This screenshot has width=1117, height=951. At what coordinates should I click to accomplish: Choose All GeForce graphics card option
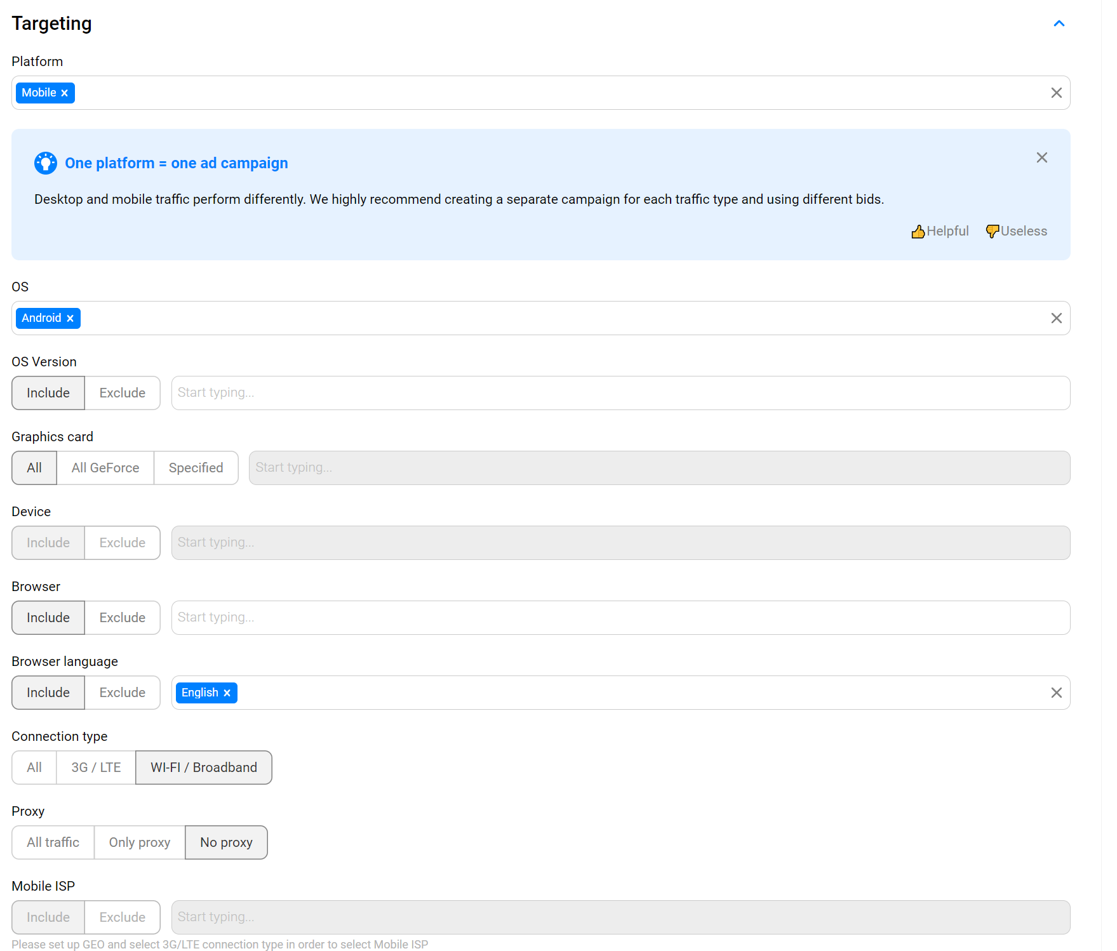105,468
